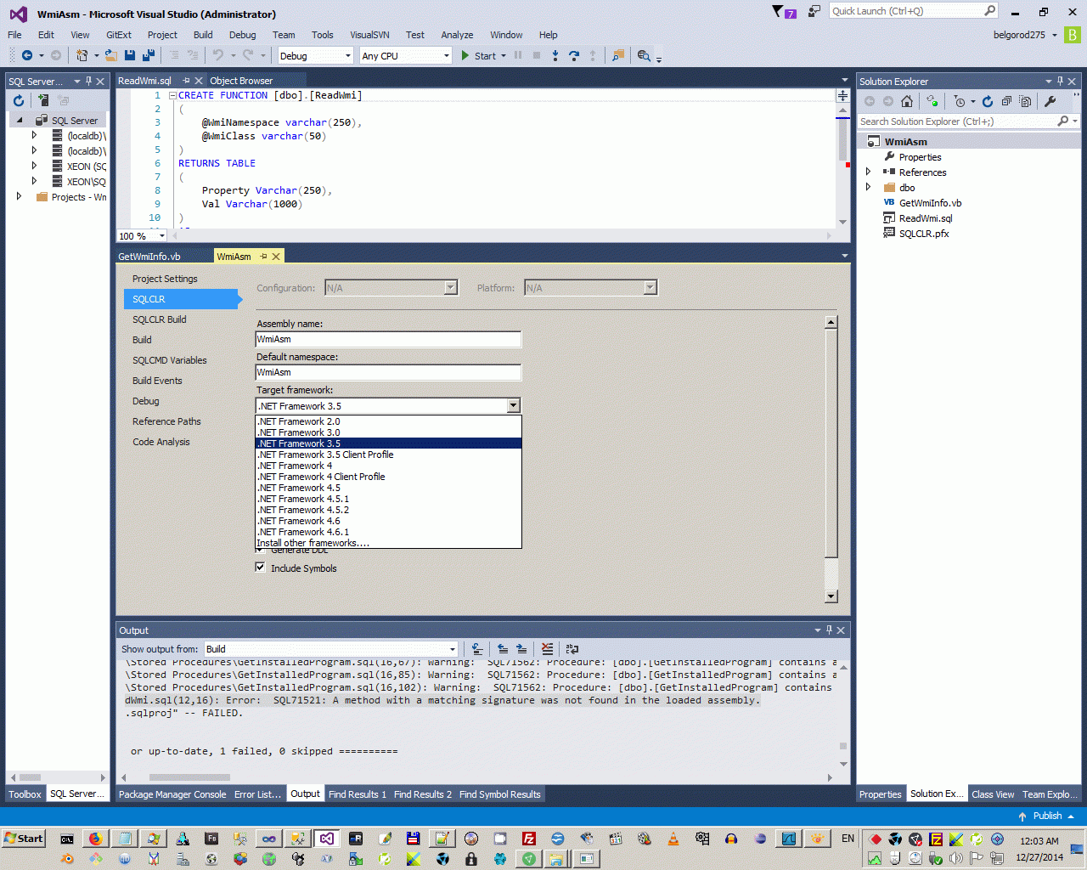Open the SQLCLR Build settings page
The image size is (1087, 870).
click(x=160, y=319)
